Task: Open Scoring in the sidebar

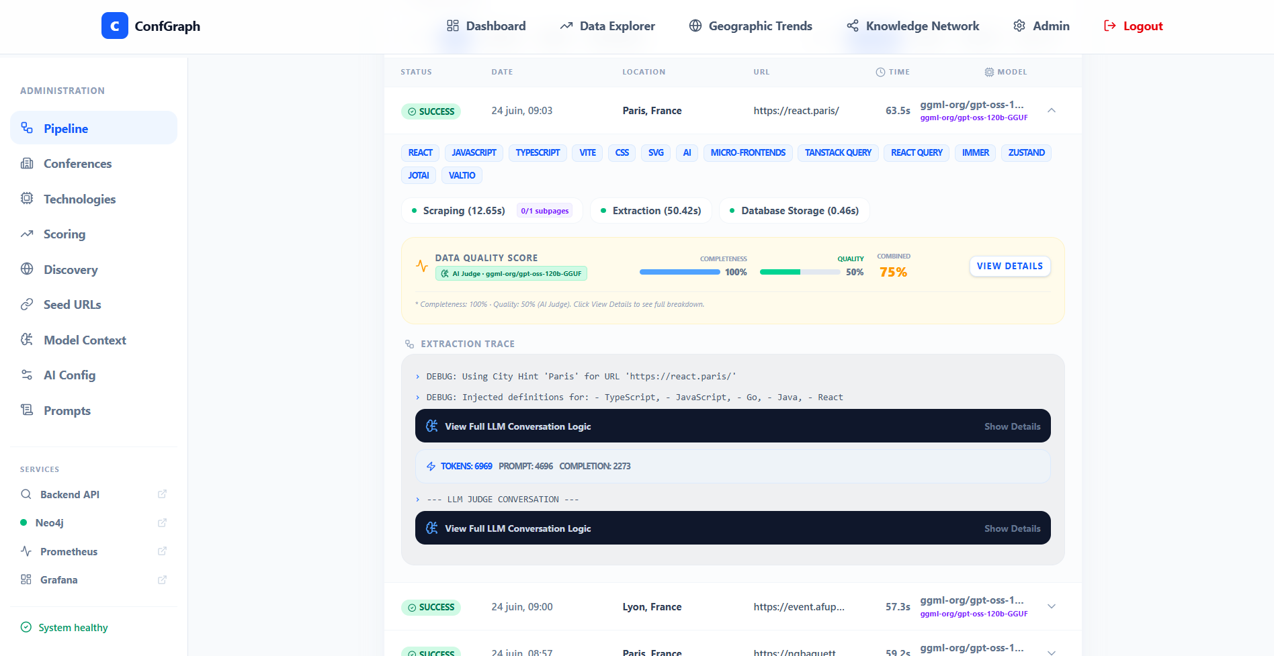Action: (x=93, y=234)
